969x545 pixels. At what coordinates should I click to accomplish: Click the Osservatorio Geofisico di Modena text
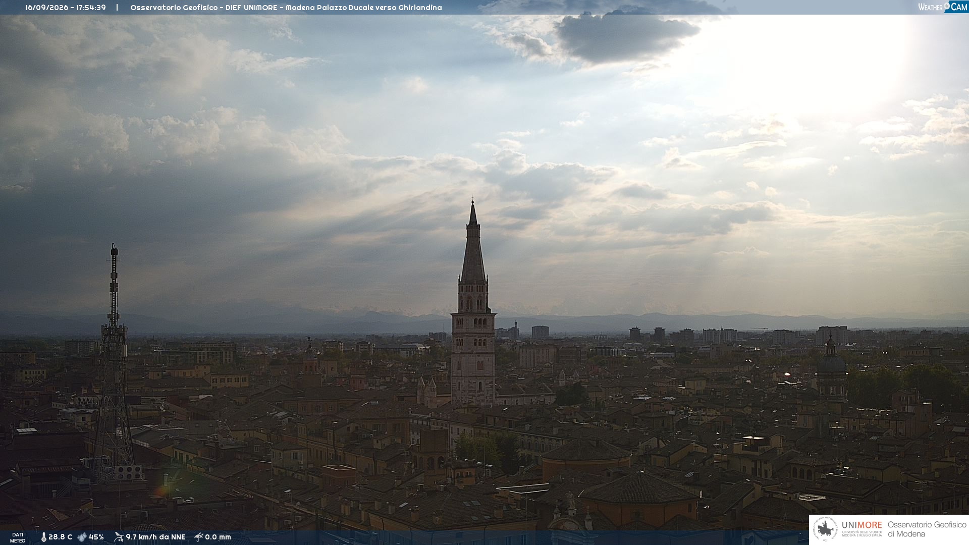(927, 529)
